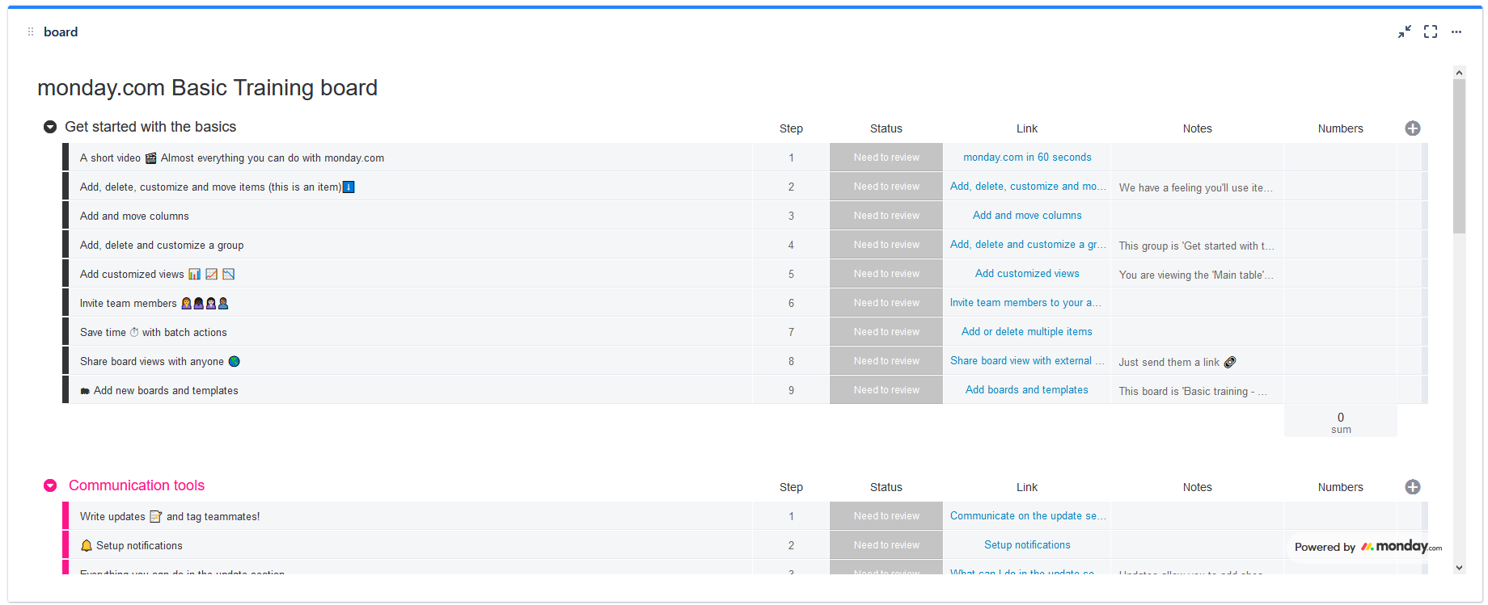Open 'Add customized views' link
Viewport: 1488px width, 605px height.
coord(1027,274)
